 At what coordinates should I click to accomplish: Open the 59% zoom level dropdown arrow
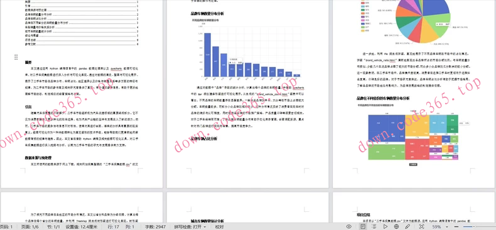[446, 227]
